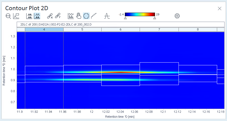The image size is (227, 121).
Task: Click the 2DLC df 200 signal title bar
Action: pos(120,24)
